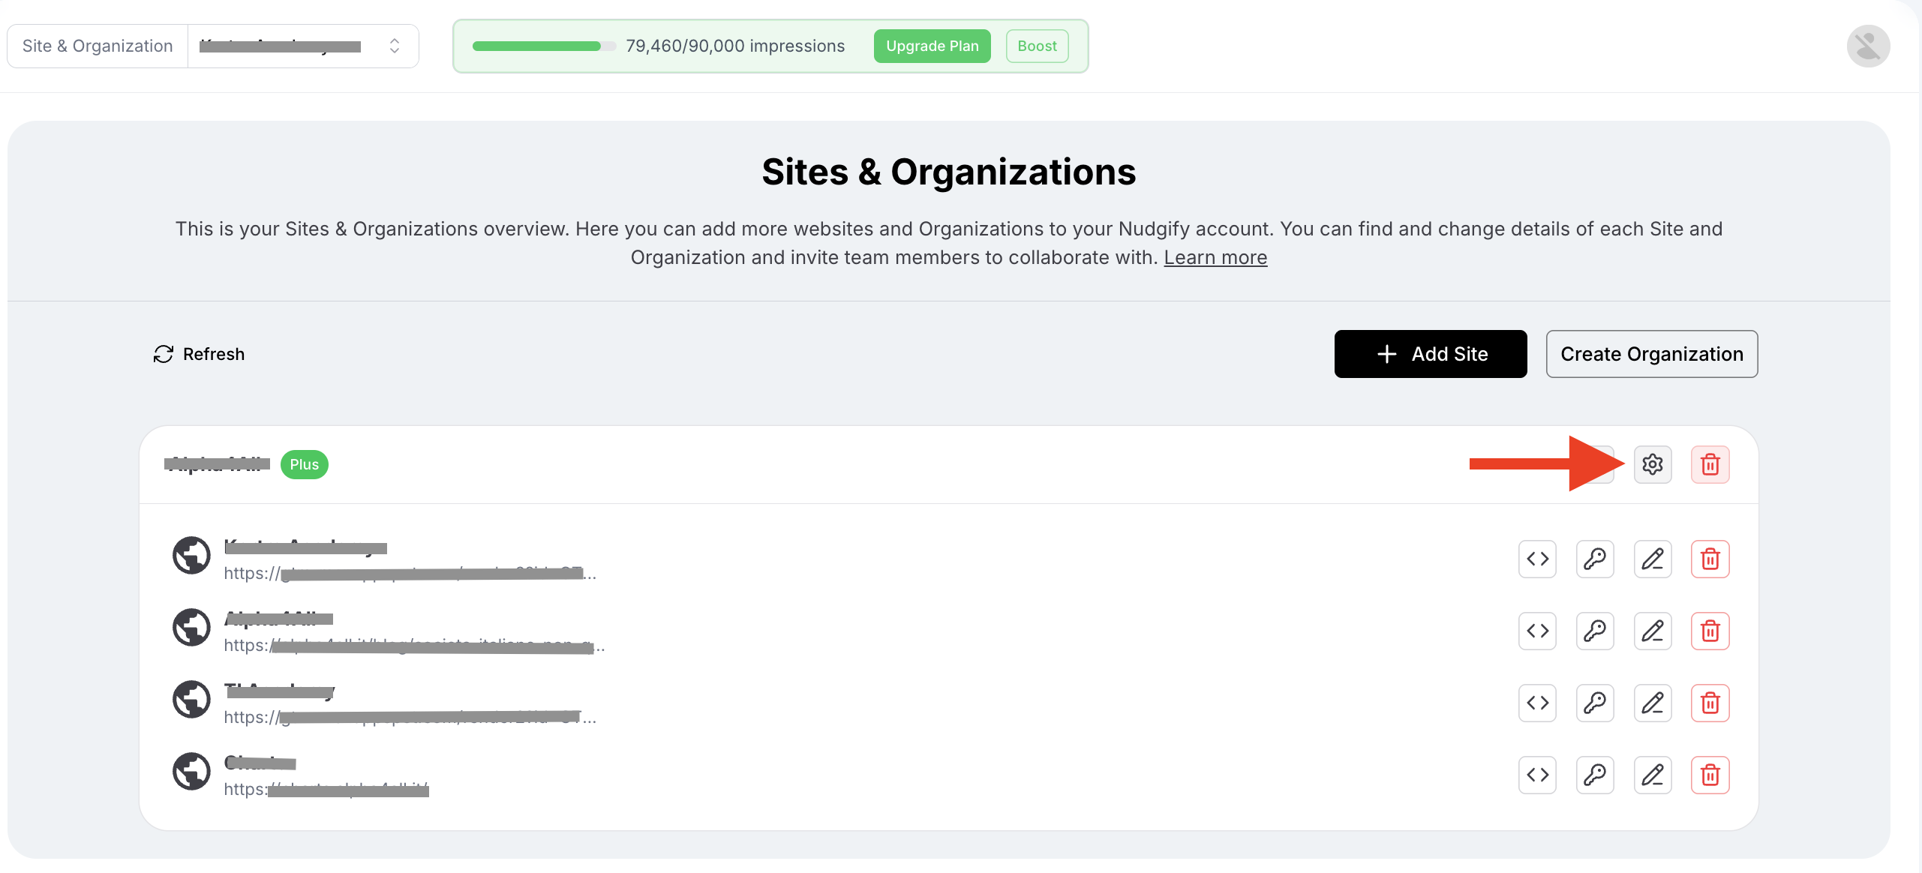
Task: Click the globe icon of first site
Action: (191, 555)
